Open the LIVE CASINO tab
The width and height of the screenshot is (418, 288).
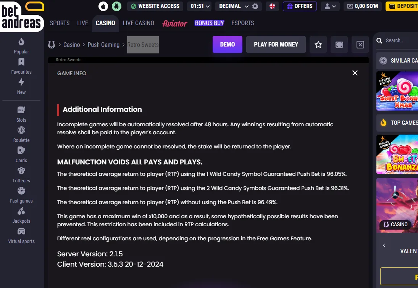(139, 23)
